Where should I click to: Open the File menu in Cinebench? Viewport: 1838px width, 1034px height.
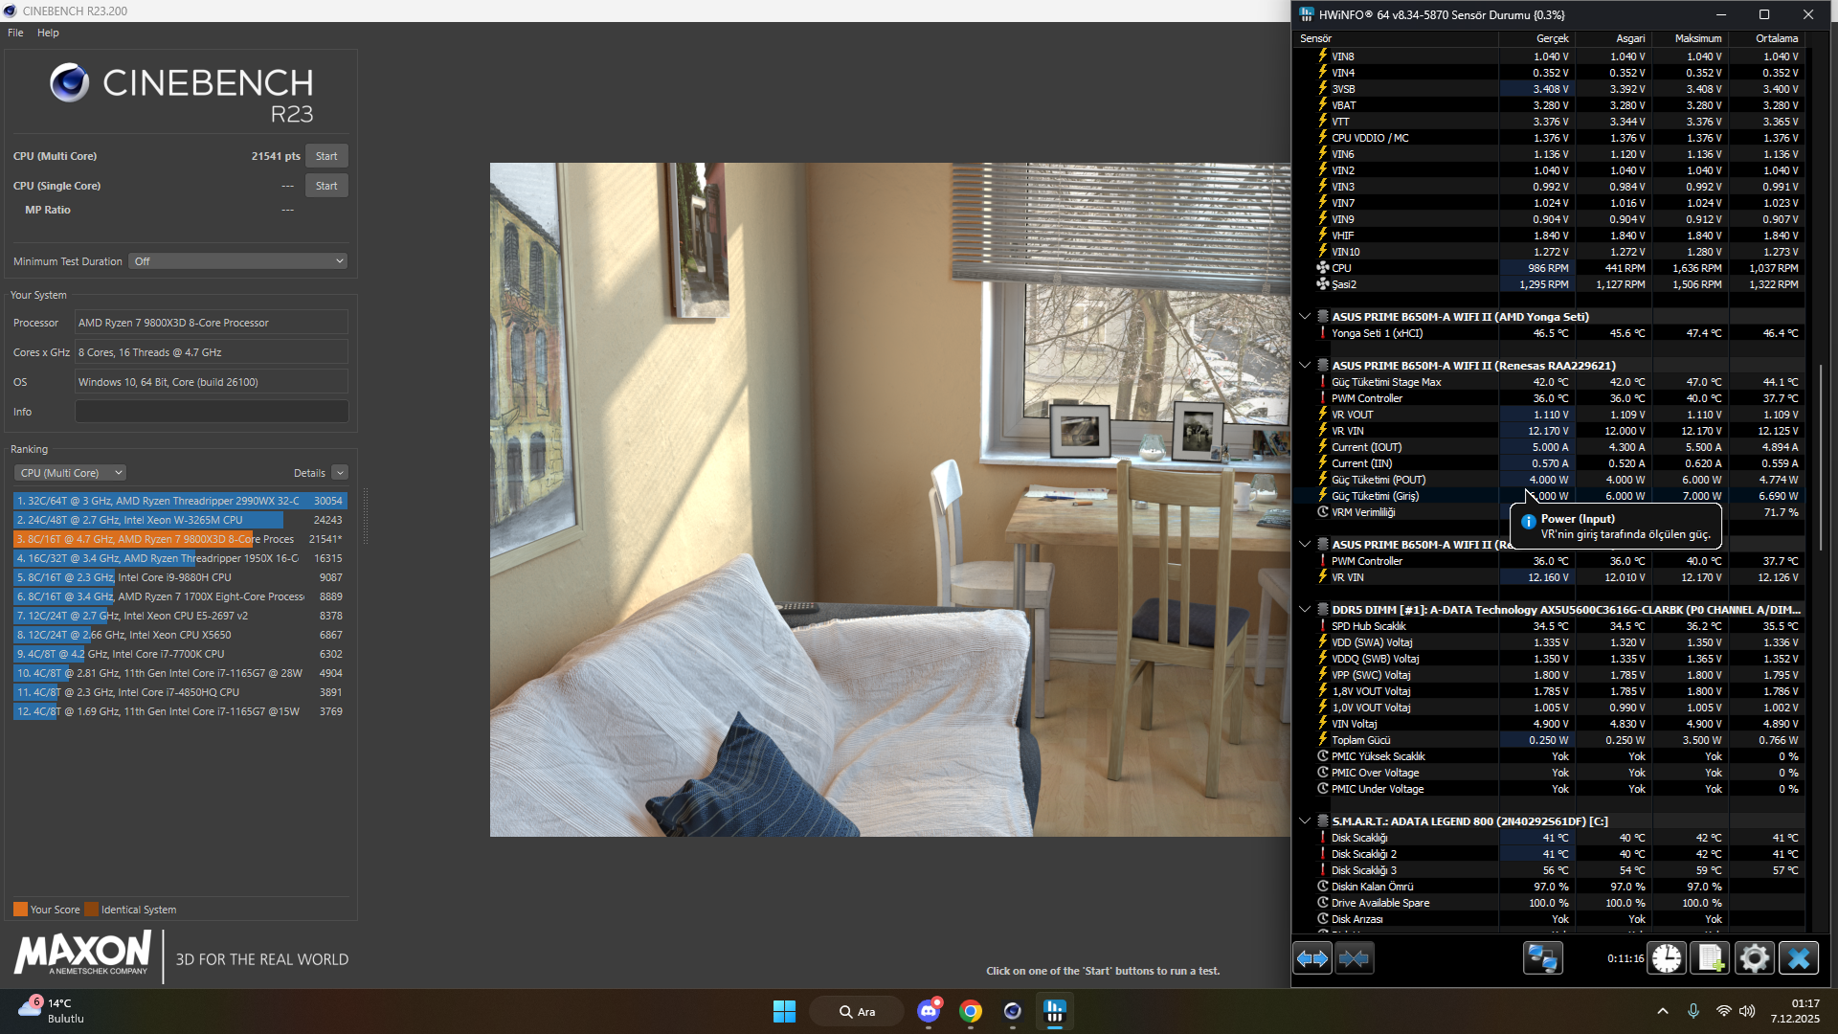pyautogui.click(x=15, y=33)
